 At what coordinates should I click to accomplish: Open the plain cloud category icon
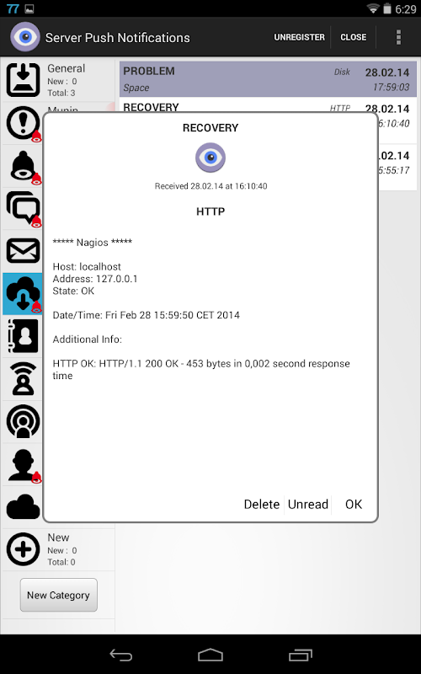pyautogui.click(x=23, y=506)
